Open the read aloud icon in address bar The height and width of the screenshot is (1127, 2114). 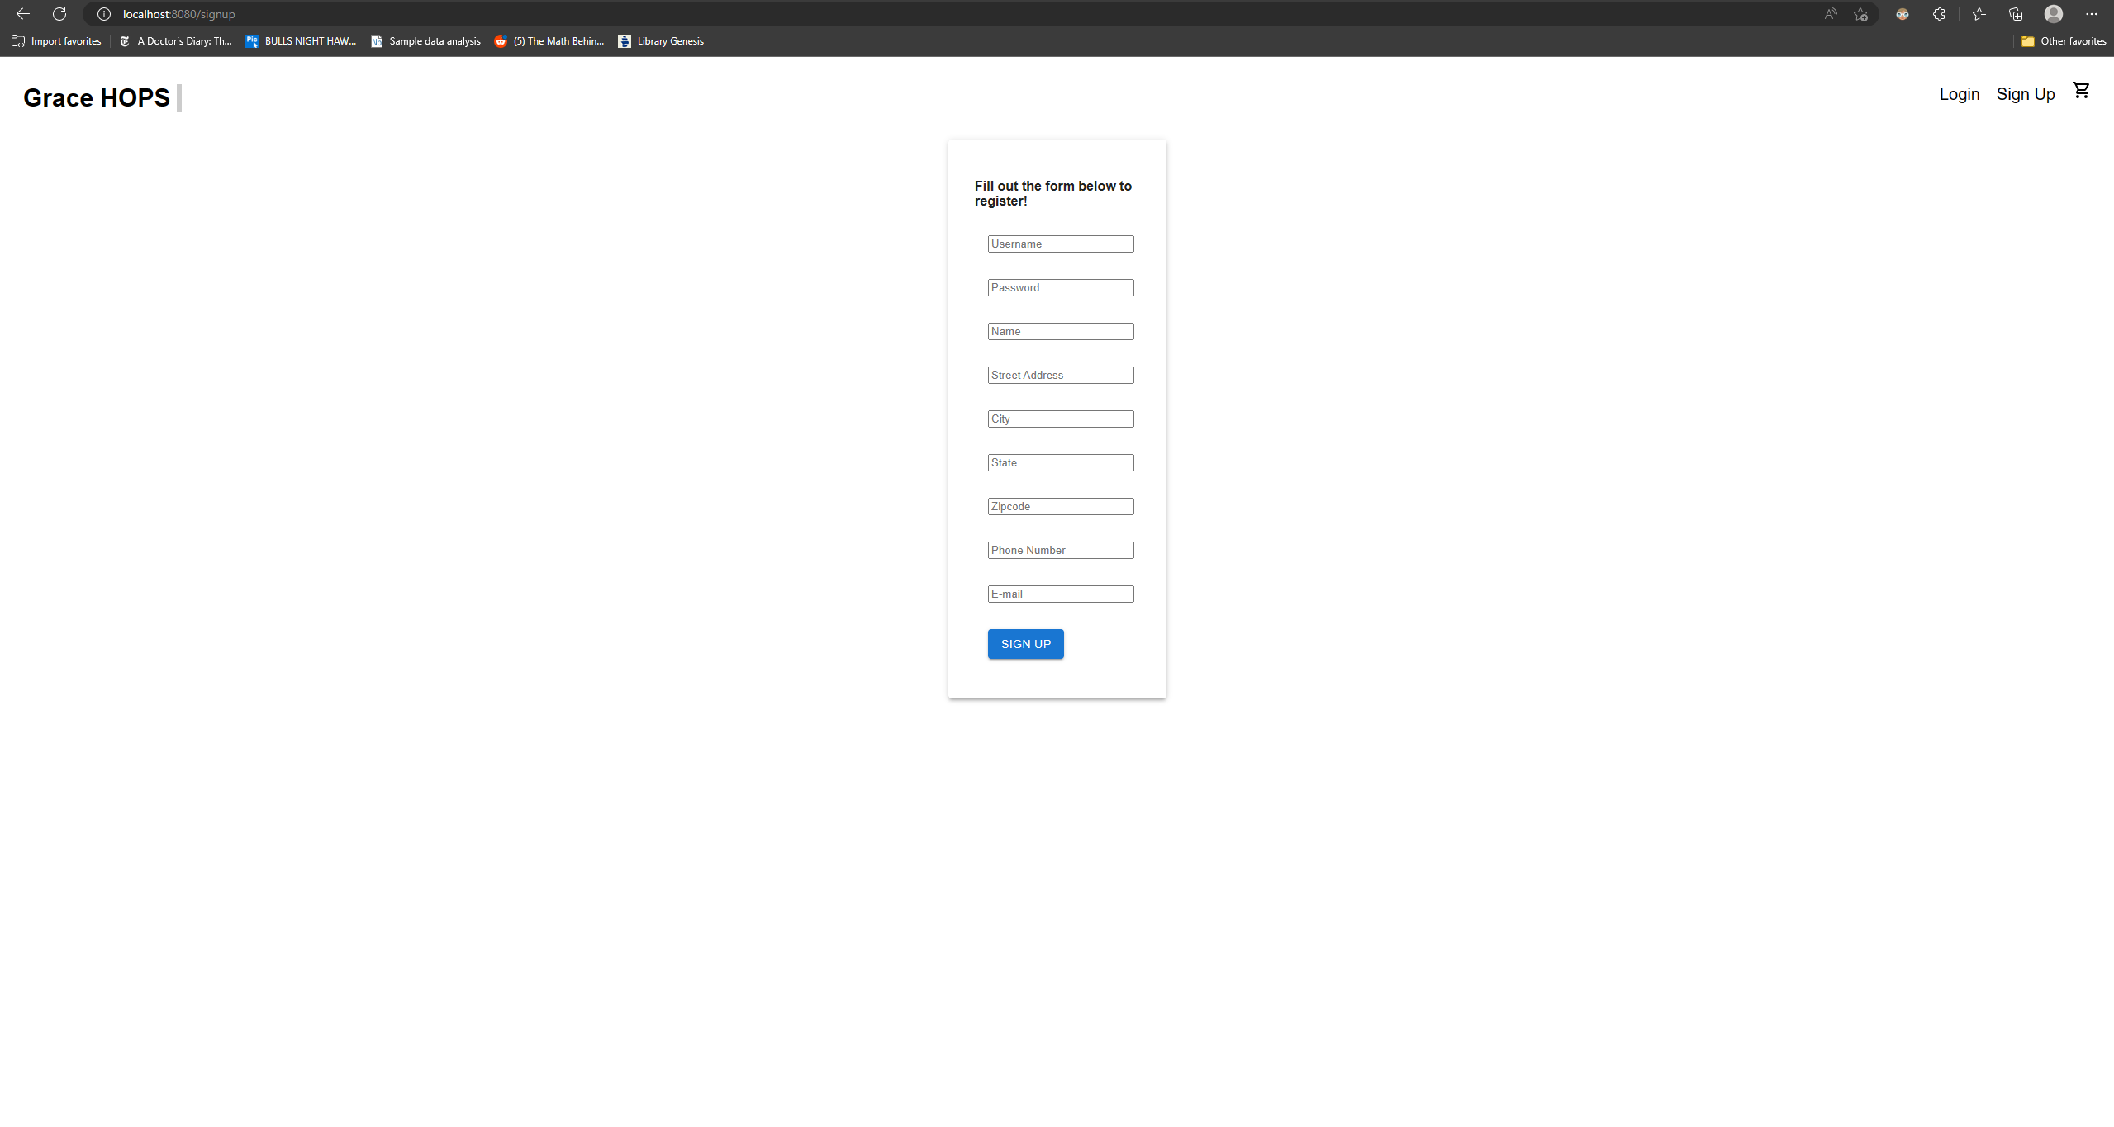click(1829, 14)
